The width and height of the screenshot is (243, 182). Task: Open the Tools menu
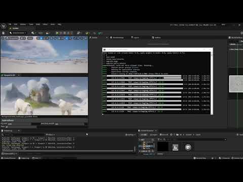point(31,24)
